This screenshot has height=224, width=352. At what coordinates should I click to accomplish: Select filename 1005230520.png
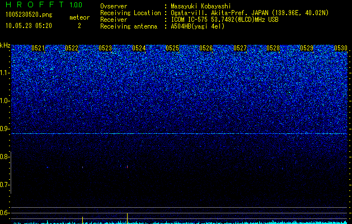[29, 15]
